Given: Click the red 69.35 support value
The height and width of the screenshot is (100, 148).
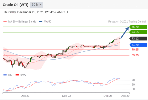Looking at the screenshot, I should point(135,55).
